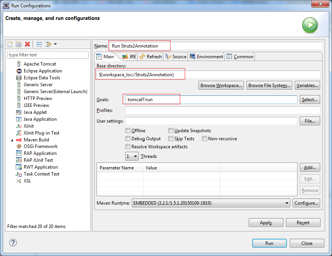Switch to the Common tab
Screen dimensions: 332x256
tap(240, 57)
